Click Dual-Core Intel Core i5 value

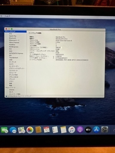point(64,41)
